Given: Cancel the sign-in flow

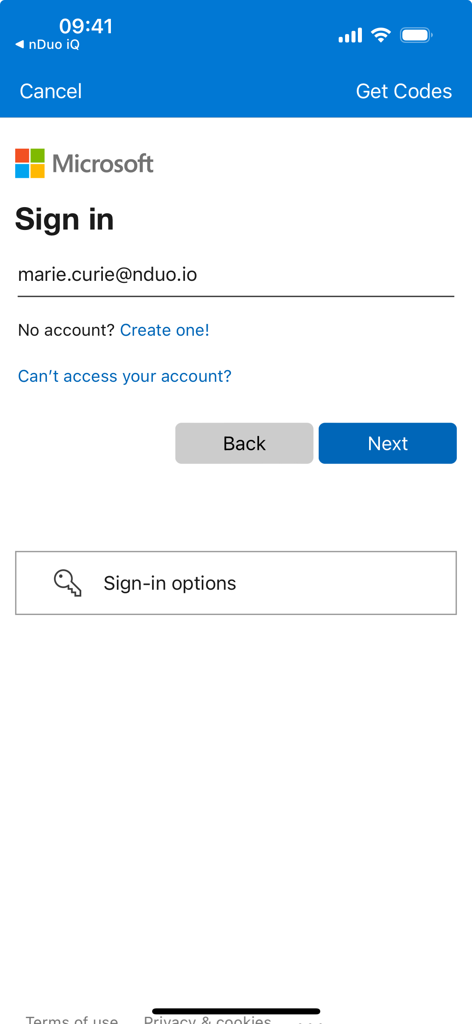Looking at the screenshot, I should (51, 91).
